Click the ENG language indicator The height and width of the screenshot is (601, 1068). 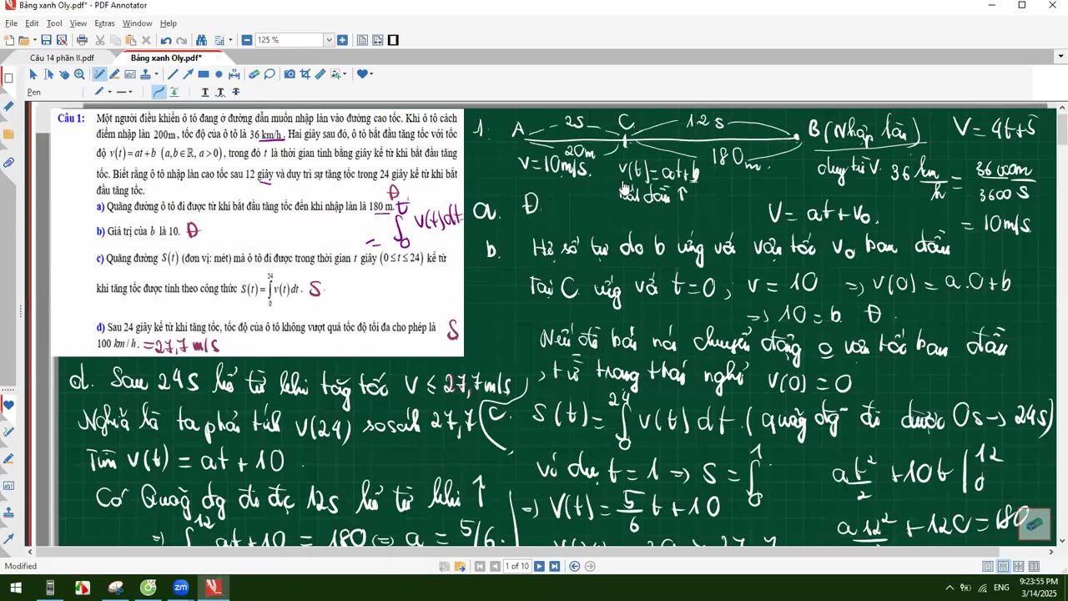click(x=1001, y=588)
